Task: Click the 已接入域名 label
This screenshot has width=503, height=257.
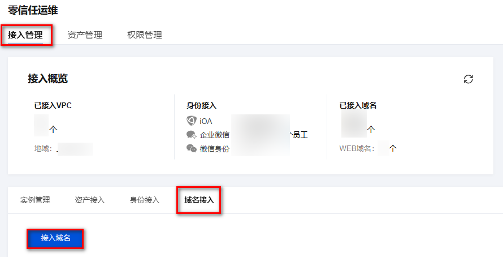Action: point(358,105)
